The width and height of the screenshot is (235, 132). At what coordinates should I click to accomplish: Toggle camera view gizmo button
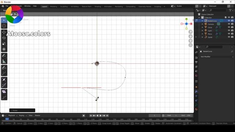pyautogui.click(x=191, y=41)
